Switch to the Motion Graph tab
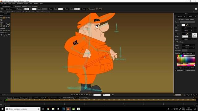Viewport: 198px width, 111px height. [24, 98]
